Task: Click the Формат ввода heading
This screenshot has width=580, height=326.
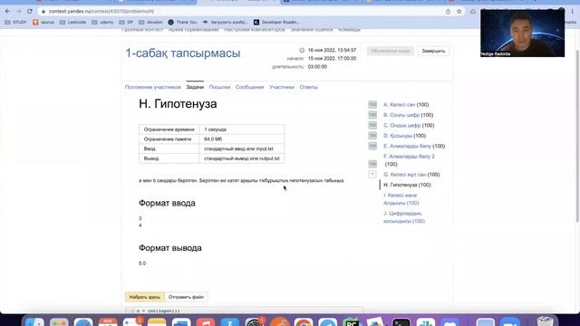Action: tap(167, 203)
